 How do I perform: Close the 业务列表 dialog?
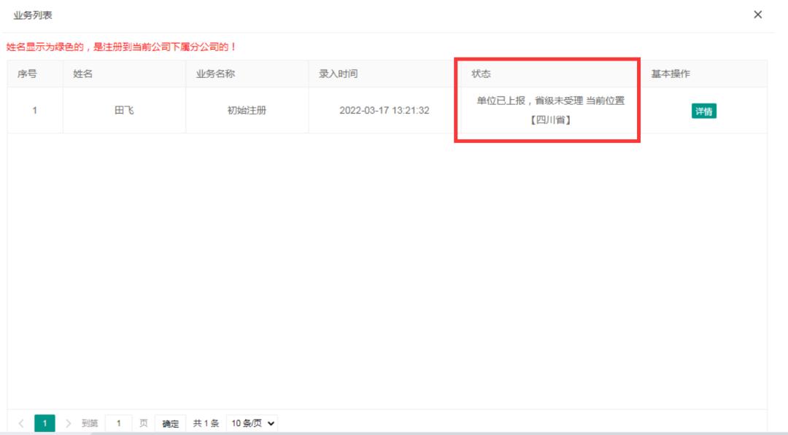[x=758, y=15]
